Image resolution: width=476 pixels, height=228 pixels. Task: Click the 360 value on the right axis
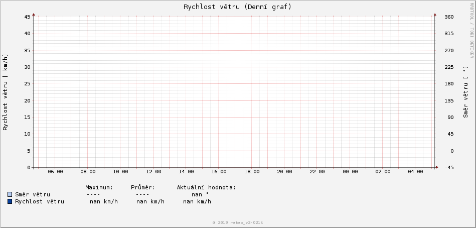[x=449, y=17]
